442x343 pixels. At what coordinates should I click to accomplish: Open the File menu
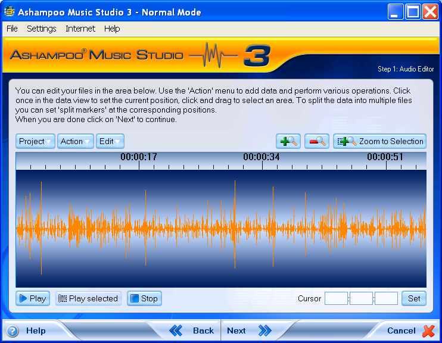click(12, 29)
